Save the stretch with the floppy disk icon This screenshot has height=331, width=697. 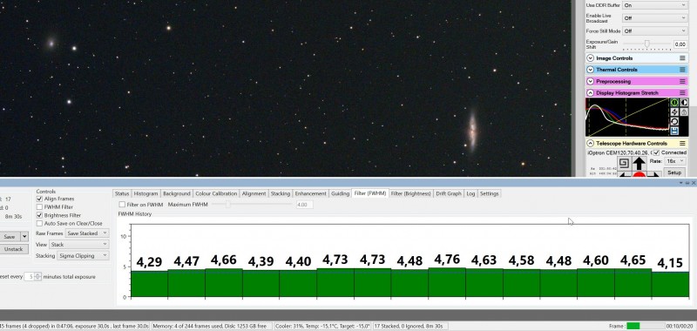(673, 131)
